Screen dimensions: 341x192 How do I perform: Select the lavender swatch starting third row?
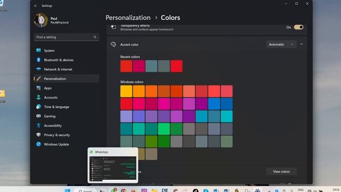(126, 116)
